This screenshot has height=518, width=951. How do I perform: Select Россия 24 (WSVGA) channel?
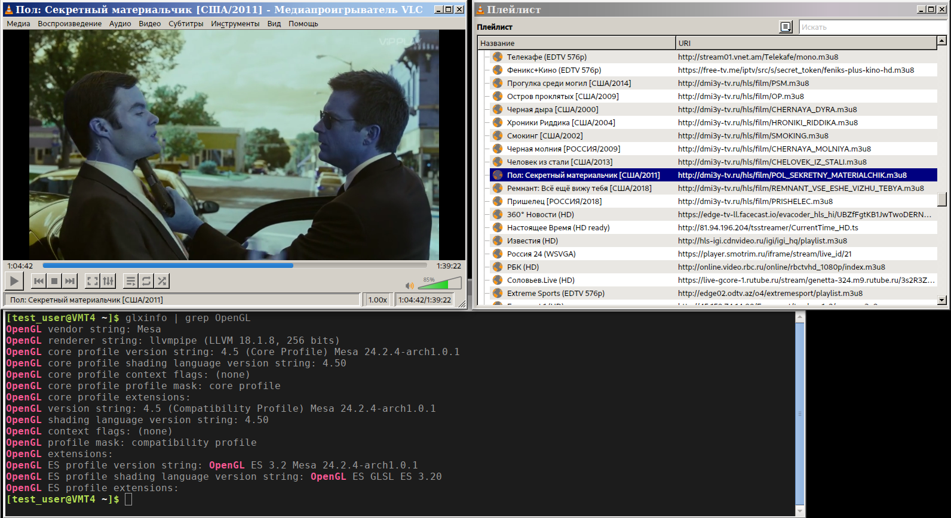click(713, 254)
